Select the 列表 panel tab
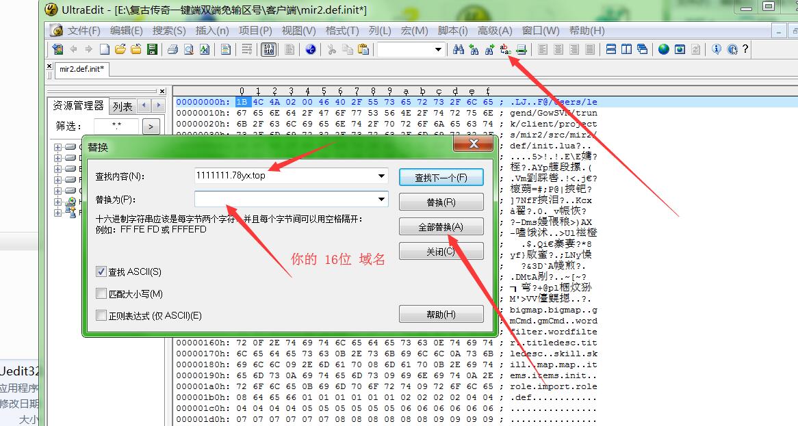This screenshot has height=426, width=798. pyautogui.click(x=123, y=106)
